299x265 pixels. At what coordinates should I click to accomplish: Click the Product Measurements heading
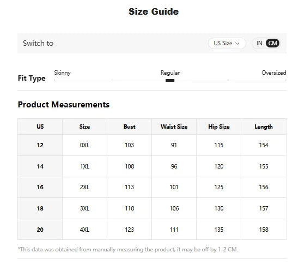pos(64,105)
